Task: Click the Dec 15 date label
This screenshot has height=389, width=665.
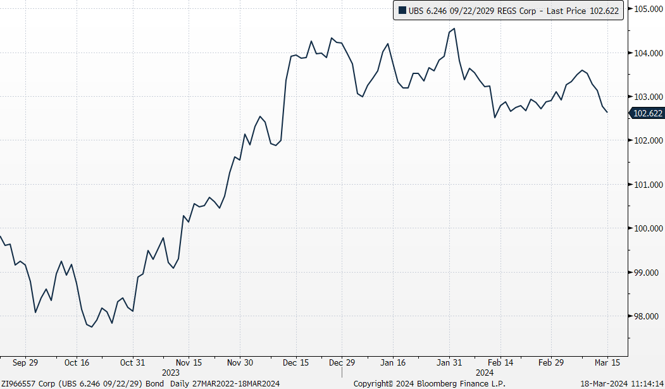Action: [295, 362]
